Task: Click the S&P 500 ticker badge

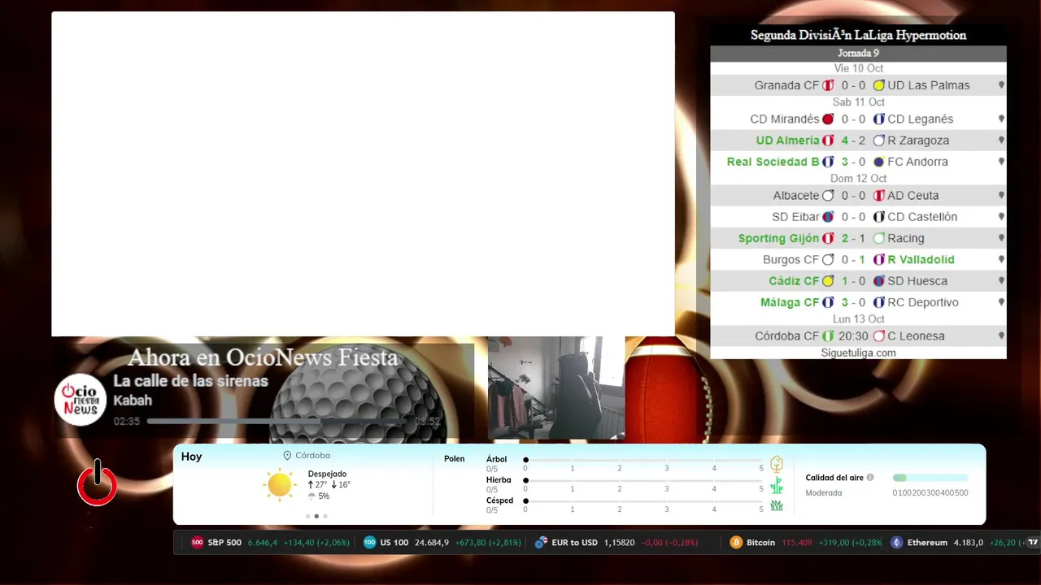Action: coord(197,543)
